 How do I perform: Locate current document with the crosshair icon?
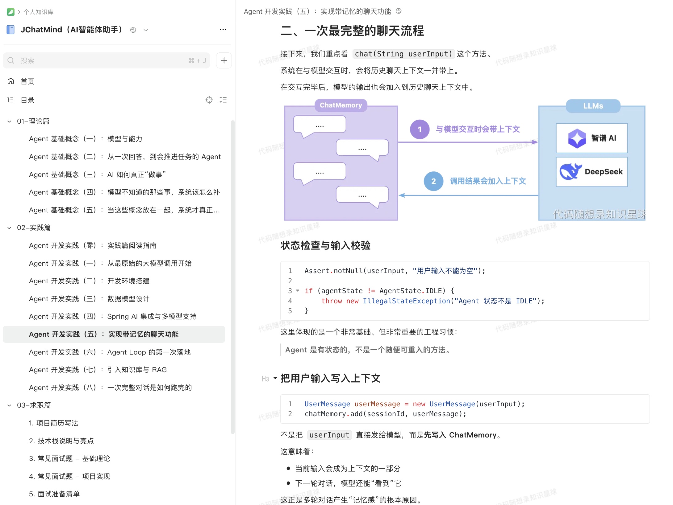pyautogui.click(x=209, y=100)
